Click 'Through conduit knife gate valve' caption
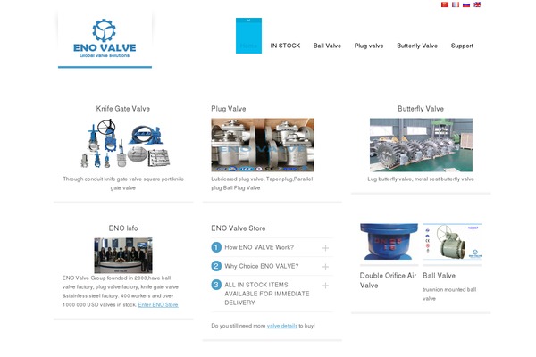 123,184
